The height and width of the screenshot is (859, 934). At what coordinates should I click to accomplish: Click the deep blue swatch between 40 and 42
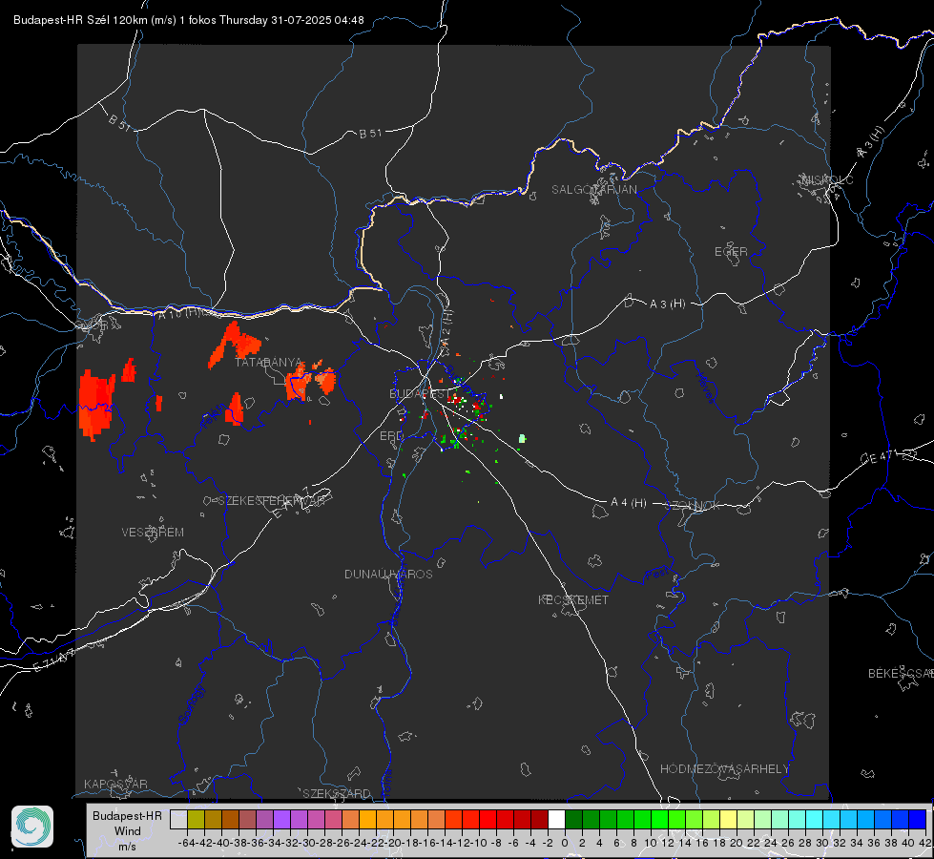pyautogui.click(x=918, y=819)
